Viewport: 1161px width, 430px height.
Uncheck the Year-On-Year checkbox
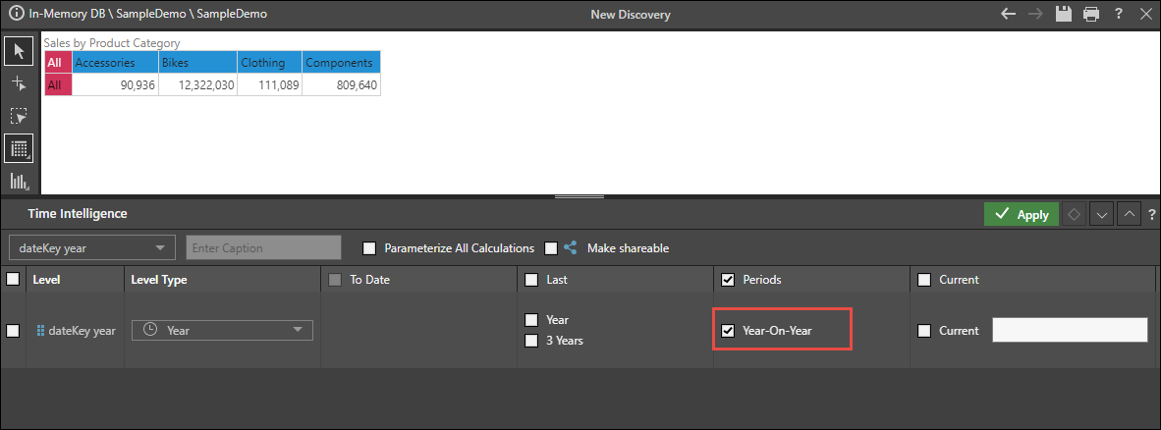[728, 331]
